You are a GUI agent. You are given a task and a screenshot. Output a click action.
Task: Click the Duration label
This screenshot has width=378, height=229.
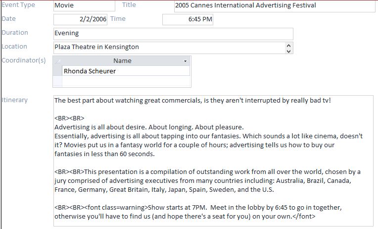15,33
